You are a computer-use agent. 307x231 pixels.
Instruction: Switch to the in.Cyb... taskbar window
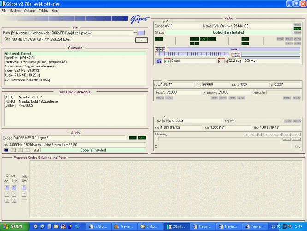[x=98, y=226]
